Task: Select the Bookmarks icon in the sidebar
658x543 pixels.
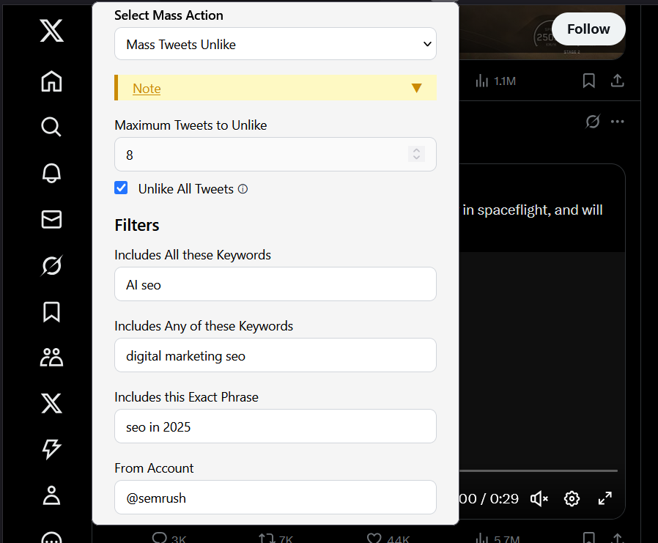Action: (51, 311)
